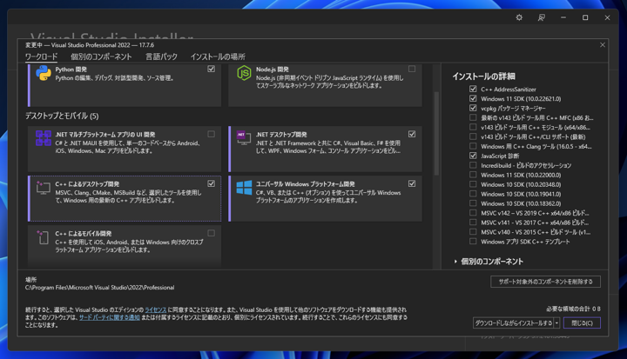Click the C++ mobile development icon
Screen dimensions: 627x359
pos(44,237)
